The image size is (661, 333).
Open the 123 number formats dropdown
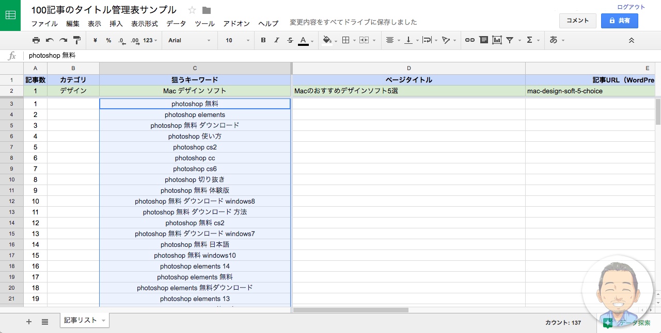point(150,40)
